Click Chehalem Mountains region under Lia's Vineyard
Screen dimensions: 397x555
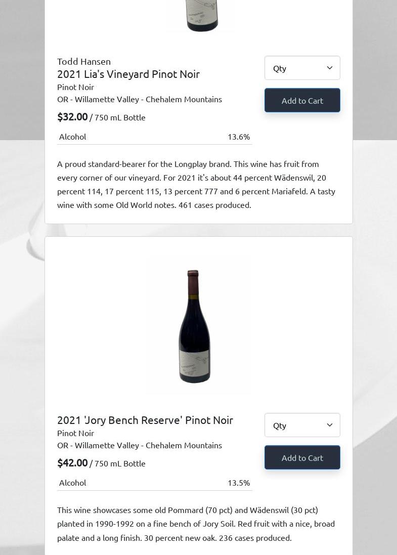pos(184,99)
